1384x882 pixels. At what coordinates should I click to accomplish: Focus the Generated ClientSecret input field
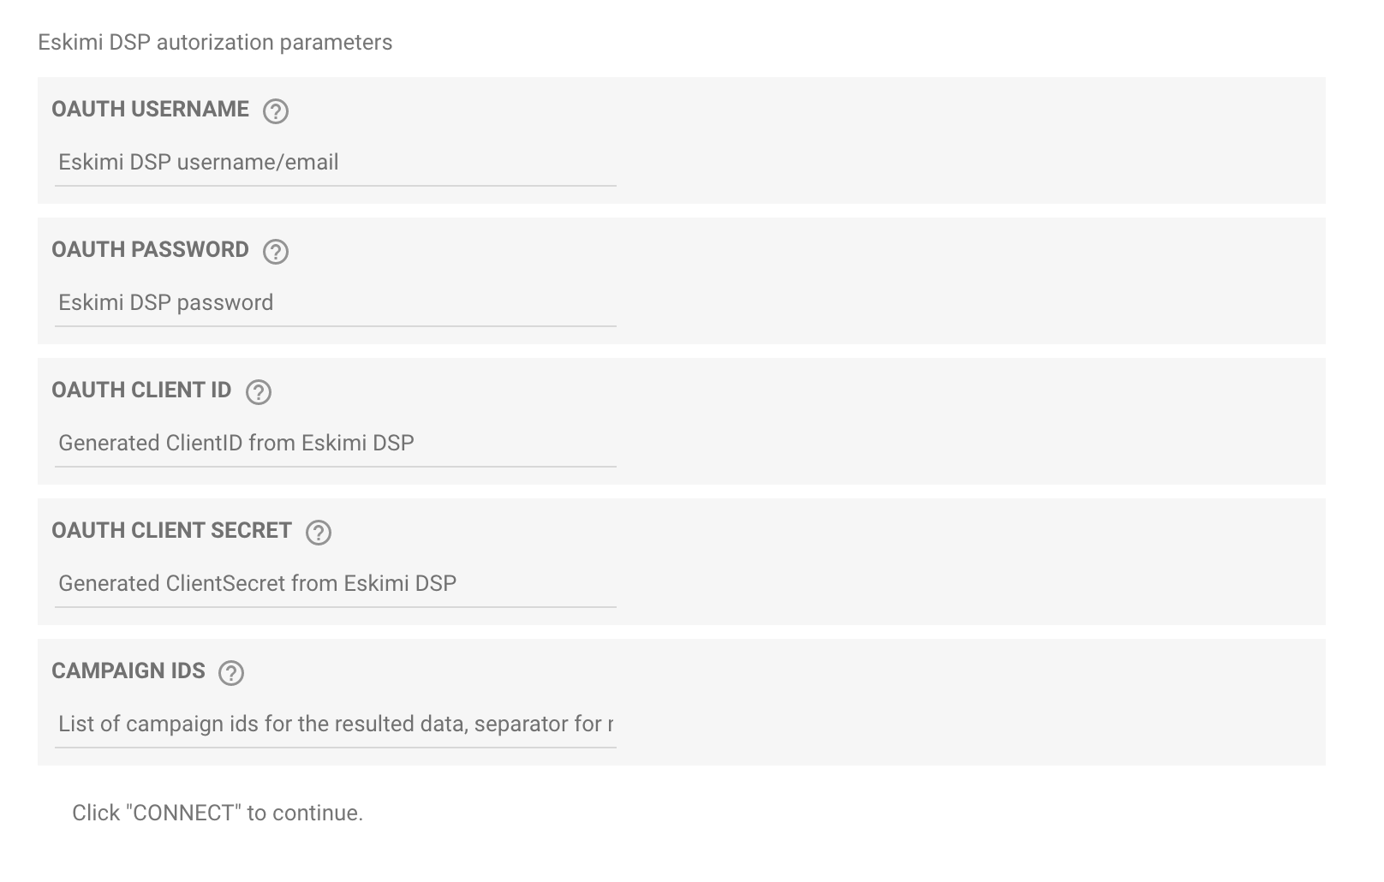[336, 584]
